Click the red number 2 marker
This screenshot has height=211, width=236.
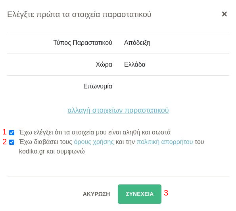pos(4,142)
